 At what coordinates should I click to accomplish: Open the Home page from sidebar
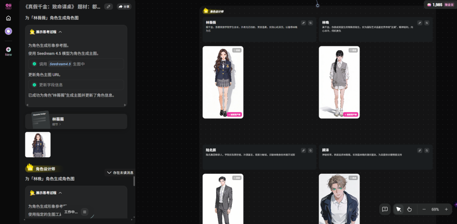point(8,18)
